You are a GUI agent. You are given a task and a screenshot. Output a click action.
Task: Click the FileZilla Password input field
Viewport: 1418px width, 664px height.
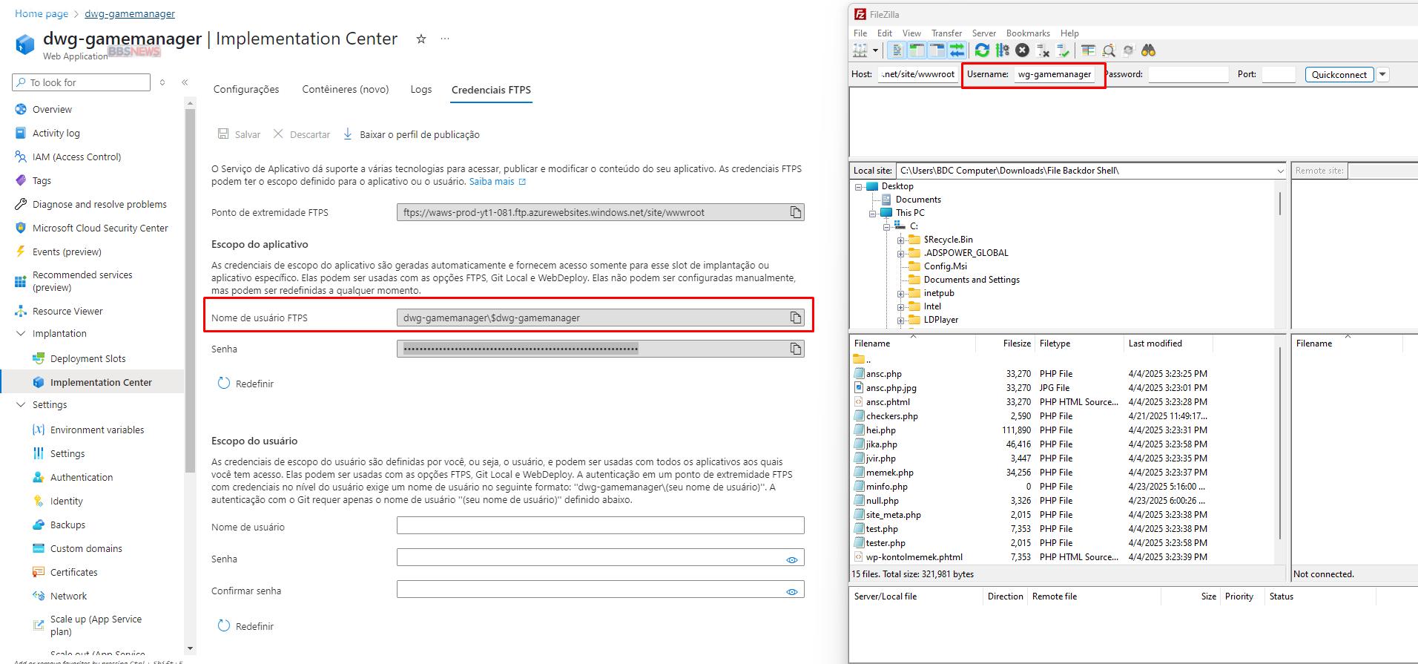[x=1188, y=74]
